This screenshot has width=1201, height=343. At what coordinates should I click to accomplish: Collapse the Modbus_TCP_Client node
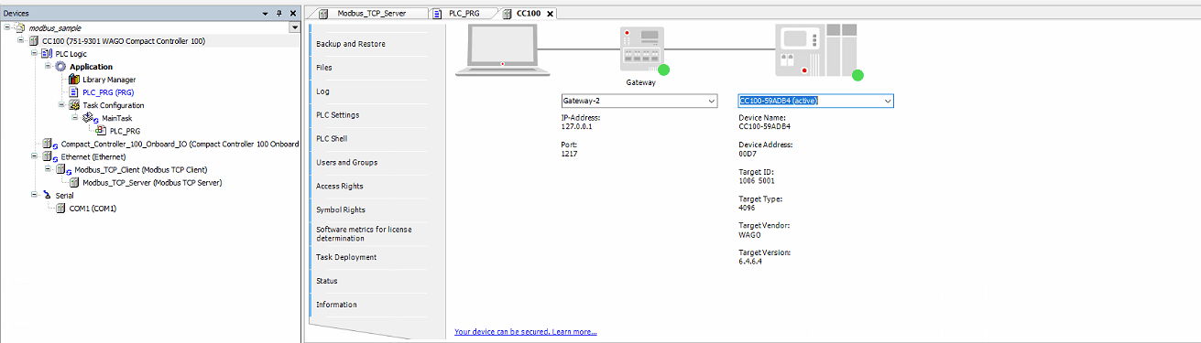tap(47, 169)
